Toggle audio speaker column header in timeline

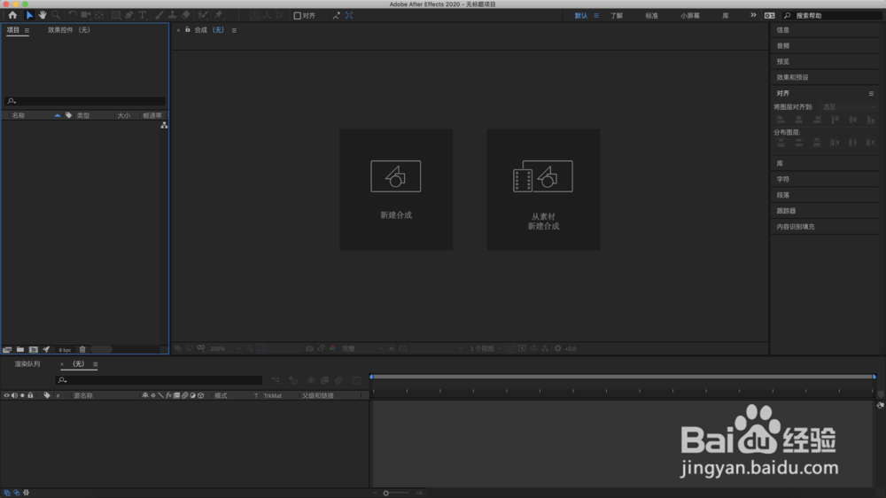tap(14, 395)
